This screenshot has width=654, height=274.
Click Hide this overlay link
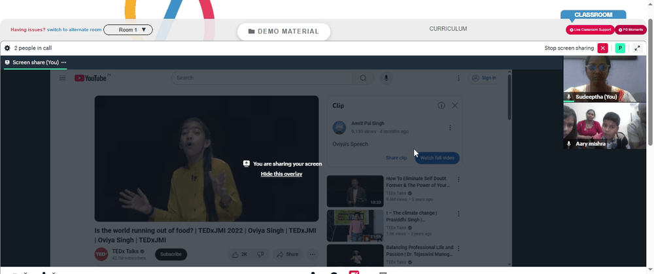pyautogui.click(x=281, y=174)
